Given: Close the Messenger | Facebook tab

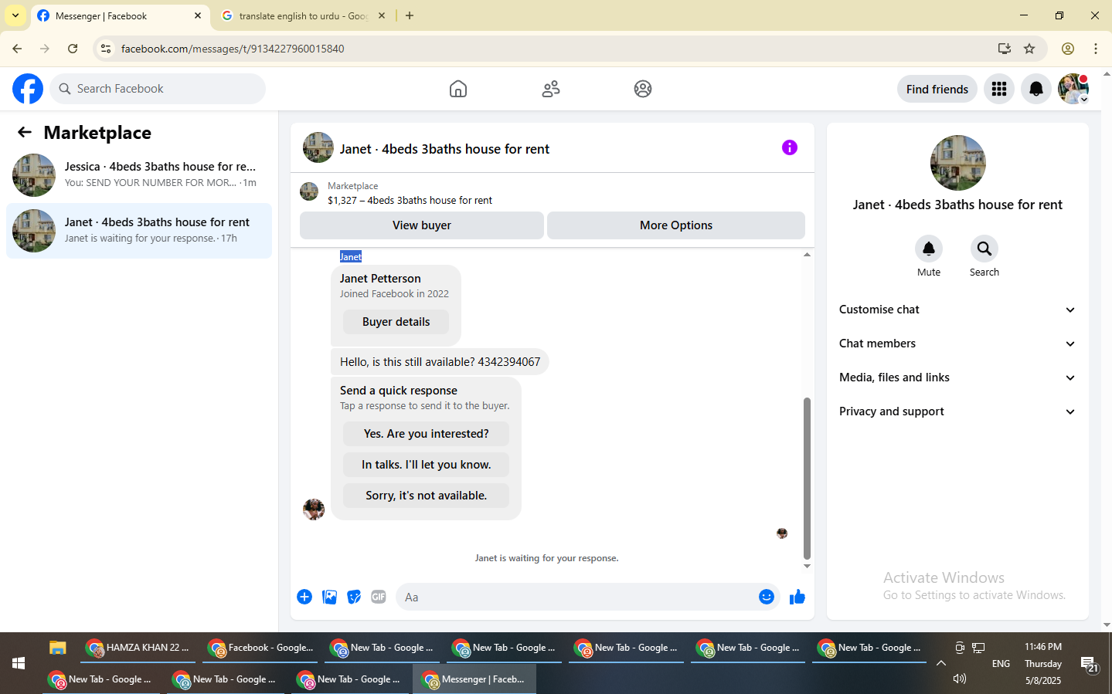Looking at the screenshot, I should pos(198,15).
